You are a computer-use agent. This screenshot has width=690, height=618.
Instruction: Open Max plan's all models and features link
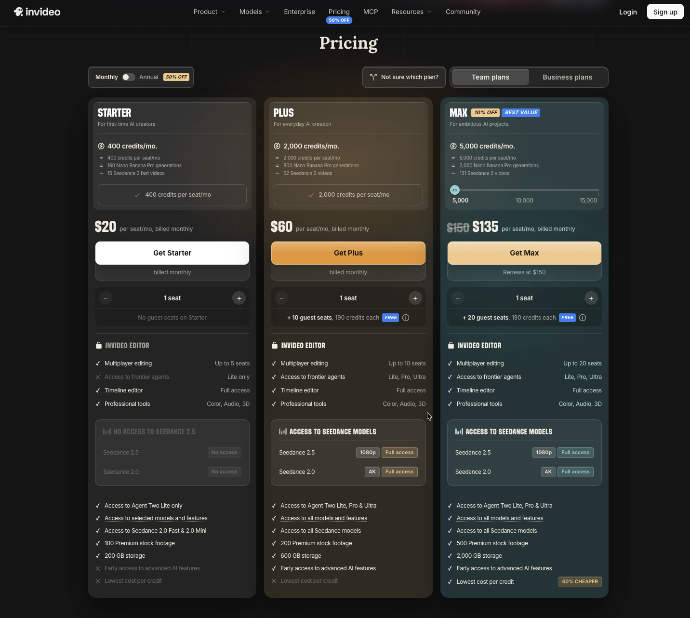(x=500, y=518)
